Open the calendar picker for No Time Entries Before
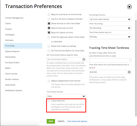Screen dimensions: 137x126 84,59
